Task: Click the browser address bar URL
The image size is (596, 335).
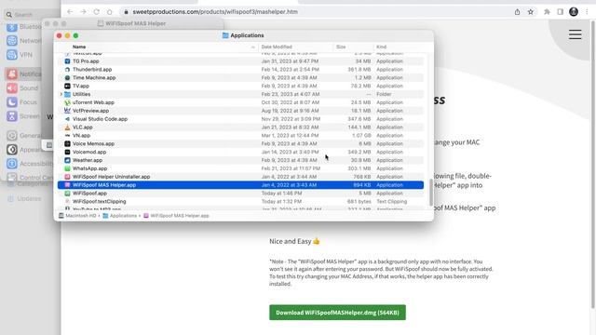Action: tap(215, 12)
